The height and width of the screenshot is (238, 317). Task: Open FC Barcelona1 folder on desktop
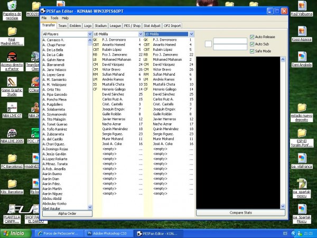tap(12, 161)
